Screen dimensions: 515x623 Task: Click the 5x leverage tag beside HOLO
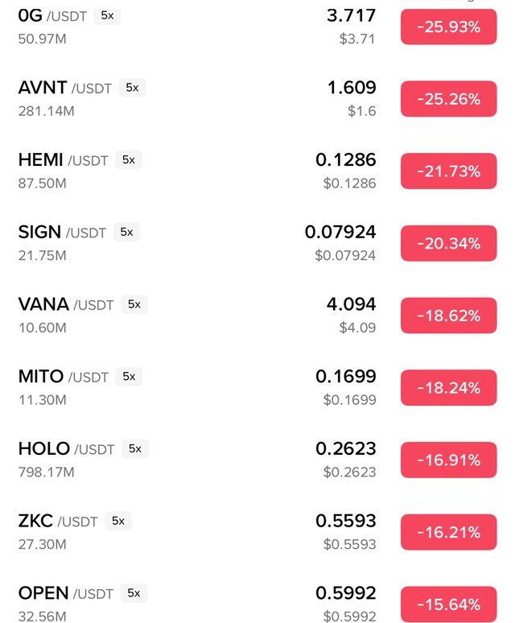pyautogui.click(x=134, y=448)
